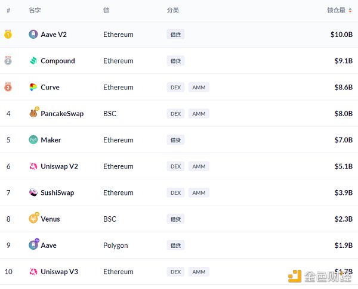The height and width of the screenshot is (289, 358).
Task: Click the SushiSwap logo icon
Action: coord(33,192)
